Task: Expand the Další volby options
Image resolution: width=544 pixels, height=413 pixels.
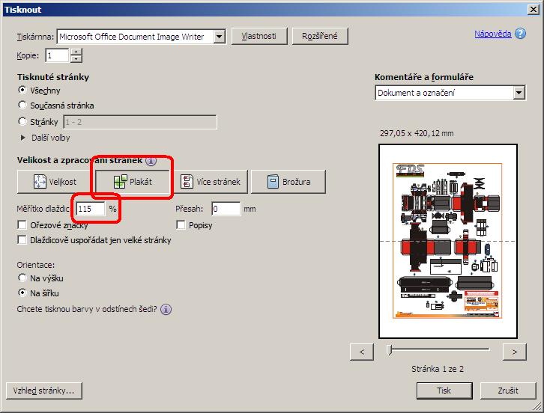Action: (23, 138)
